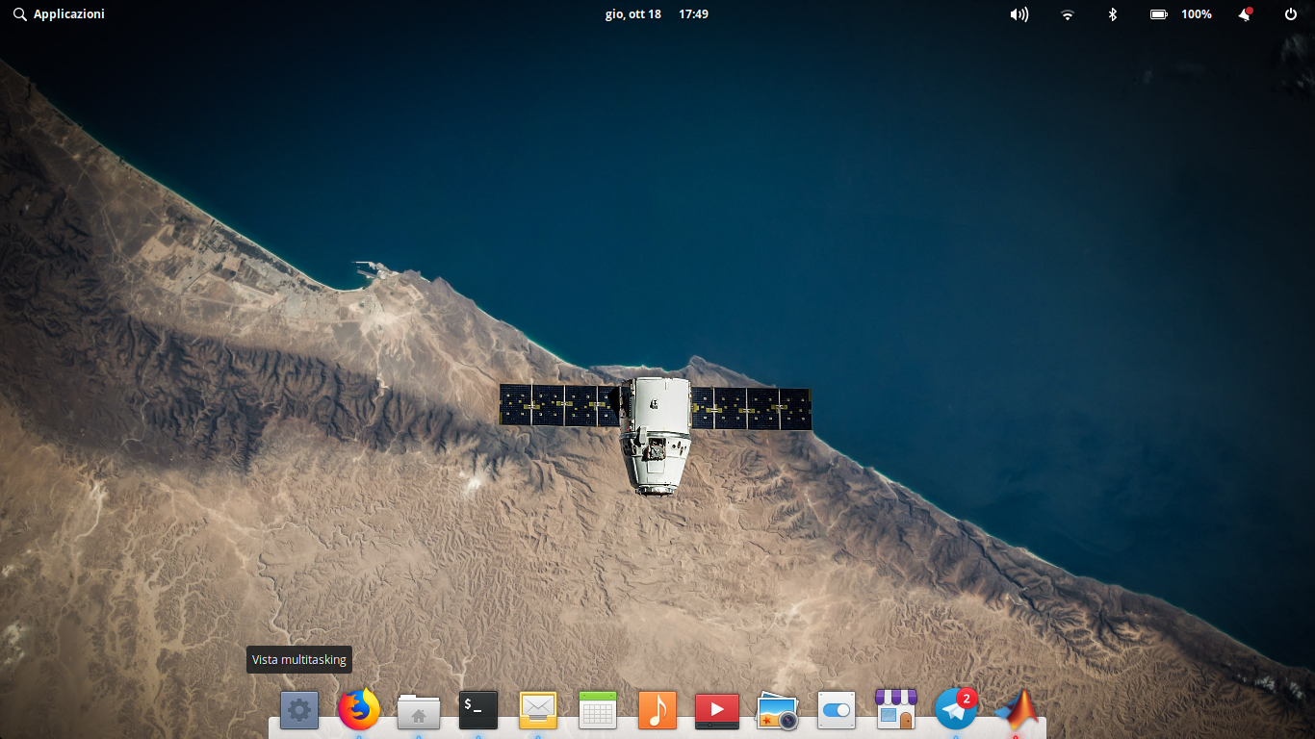Open Telegram with 2 unread messages
This screenshot has width=1315, height=739.
(x=956, y=709)
